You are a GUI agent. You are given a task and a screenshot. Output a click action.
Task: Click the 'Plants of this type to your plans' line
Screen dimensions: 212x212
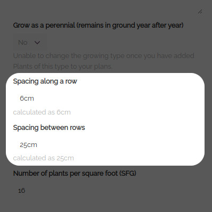[63, 67]
